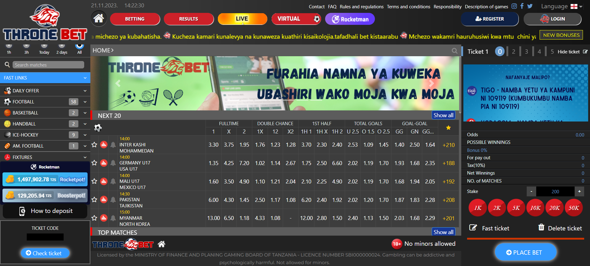This screenshot has width=590, height=266.
Task: Click statistics icon for Myanmar North Korea match
Action: (x=104, y=218)
